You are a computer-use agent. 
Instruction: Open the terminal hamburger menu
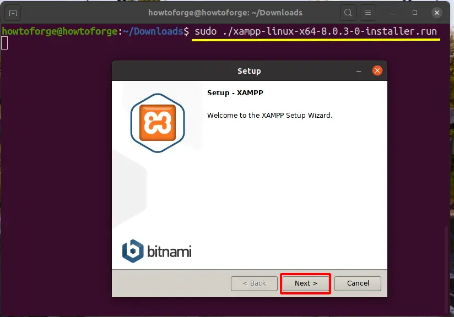click(x=369, y=13)
